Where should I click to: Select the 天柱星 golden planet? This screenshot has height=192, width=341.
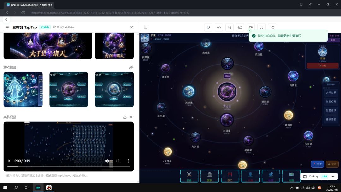tap(168, 152)
